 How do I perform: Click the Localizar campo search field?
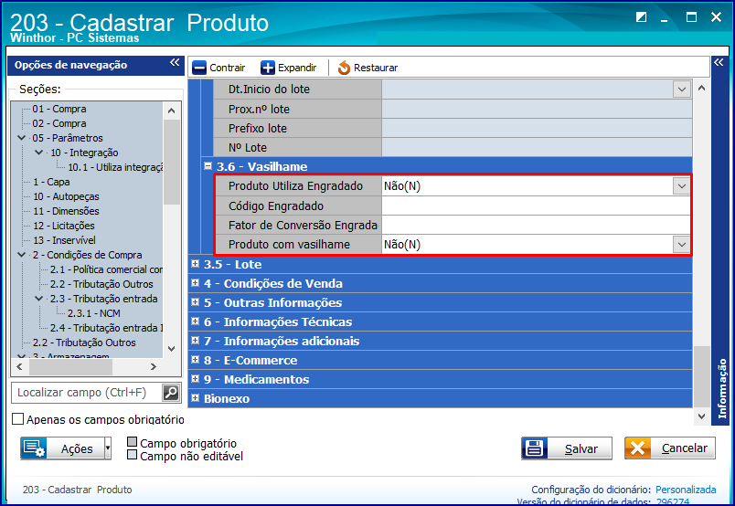pyautogui.click(x=87, y=393)
